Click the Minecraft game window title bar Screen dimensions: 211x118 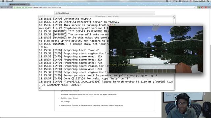coord(156,25)
